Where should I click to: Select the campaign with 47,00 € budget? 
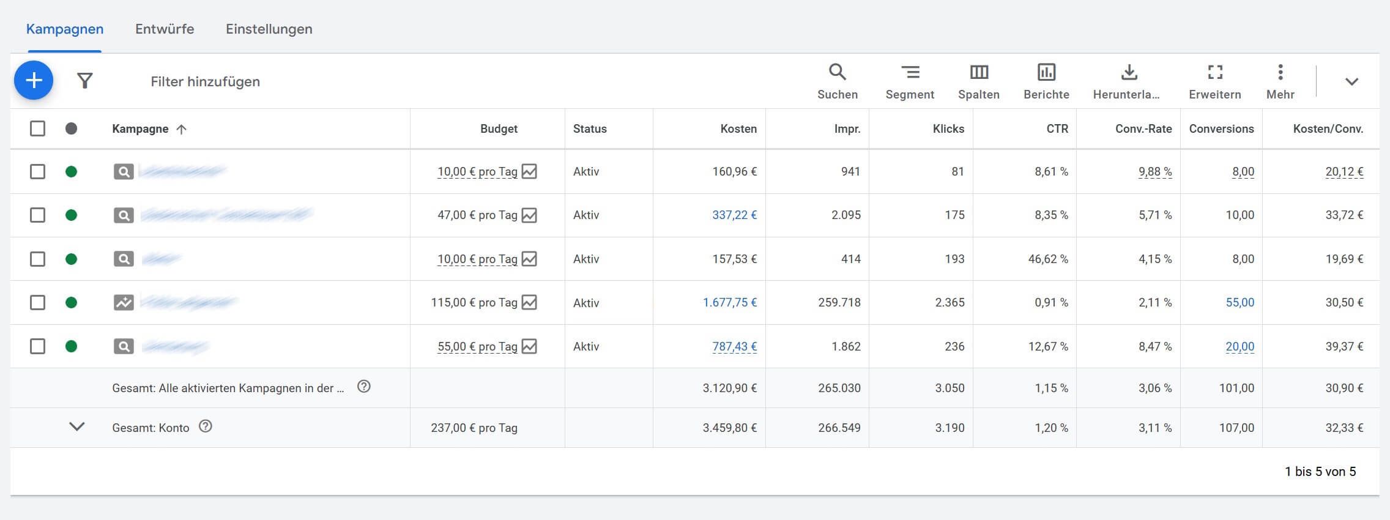tap(38, 215)
